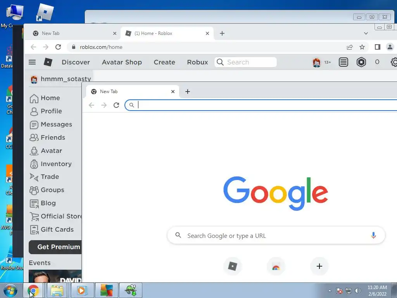The height and width of the screenshot is (298, 397).
Task: Click the network tray icon
Action: pos(349,291)
